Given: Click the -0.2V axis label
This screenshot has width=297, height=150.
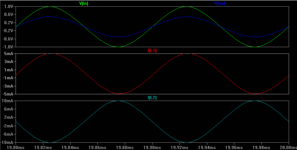Looking at the screenshot, I should (8, 31).
